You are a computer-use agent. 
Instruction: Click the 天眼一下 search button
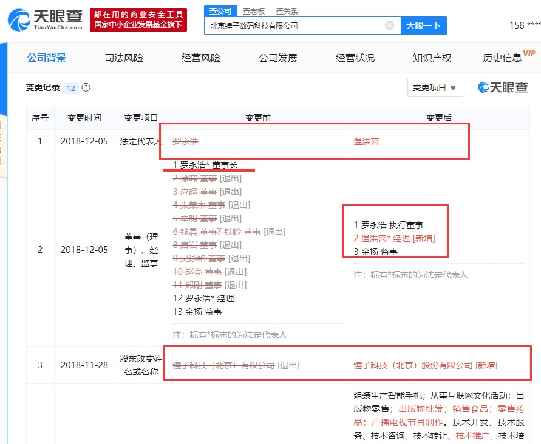(x=423, y=25)
